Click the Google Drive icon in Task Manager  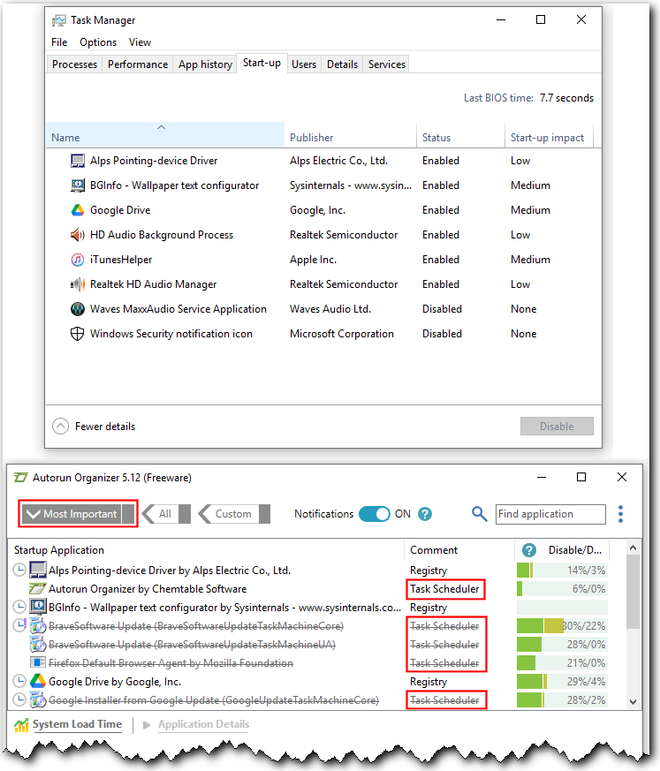[x=78, y=210]
